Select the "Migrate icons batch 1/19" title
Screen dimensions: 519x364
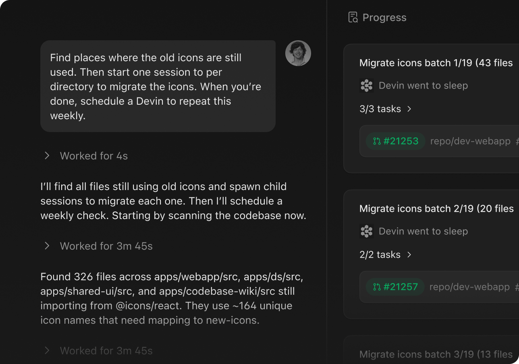436,63
